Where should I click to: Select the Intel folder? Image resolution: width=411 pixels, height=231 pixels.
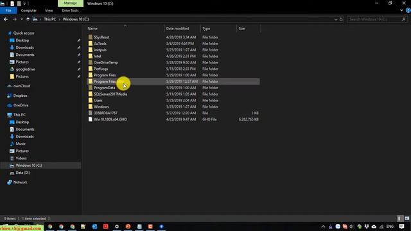click(97, 56)
